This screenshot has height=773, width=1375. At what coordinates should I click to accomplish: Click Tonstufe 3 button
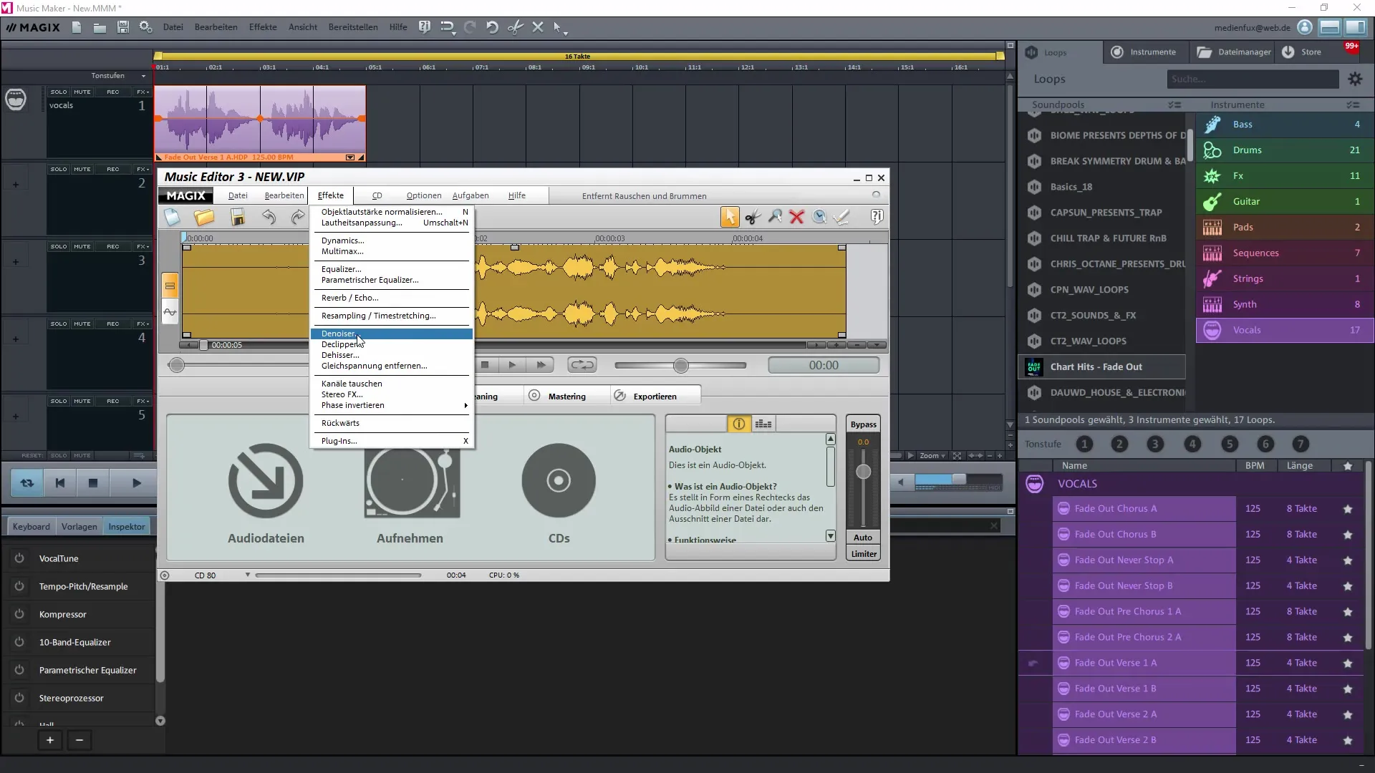[x=1154, y=444]
